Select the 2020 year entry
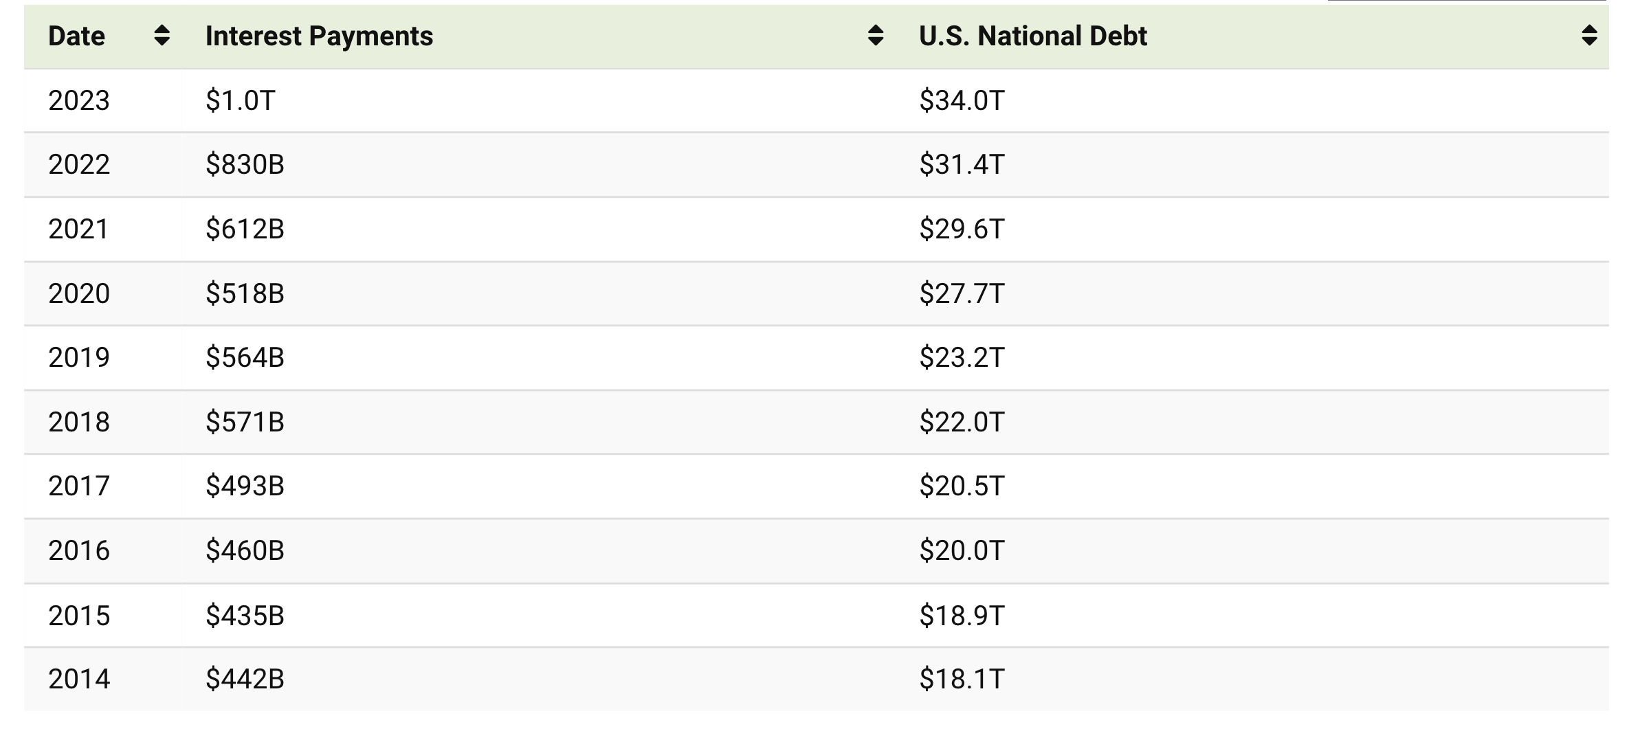 (x=78, y=293)
